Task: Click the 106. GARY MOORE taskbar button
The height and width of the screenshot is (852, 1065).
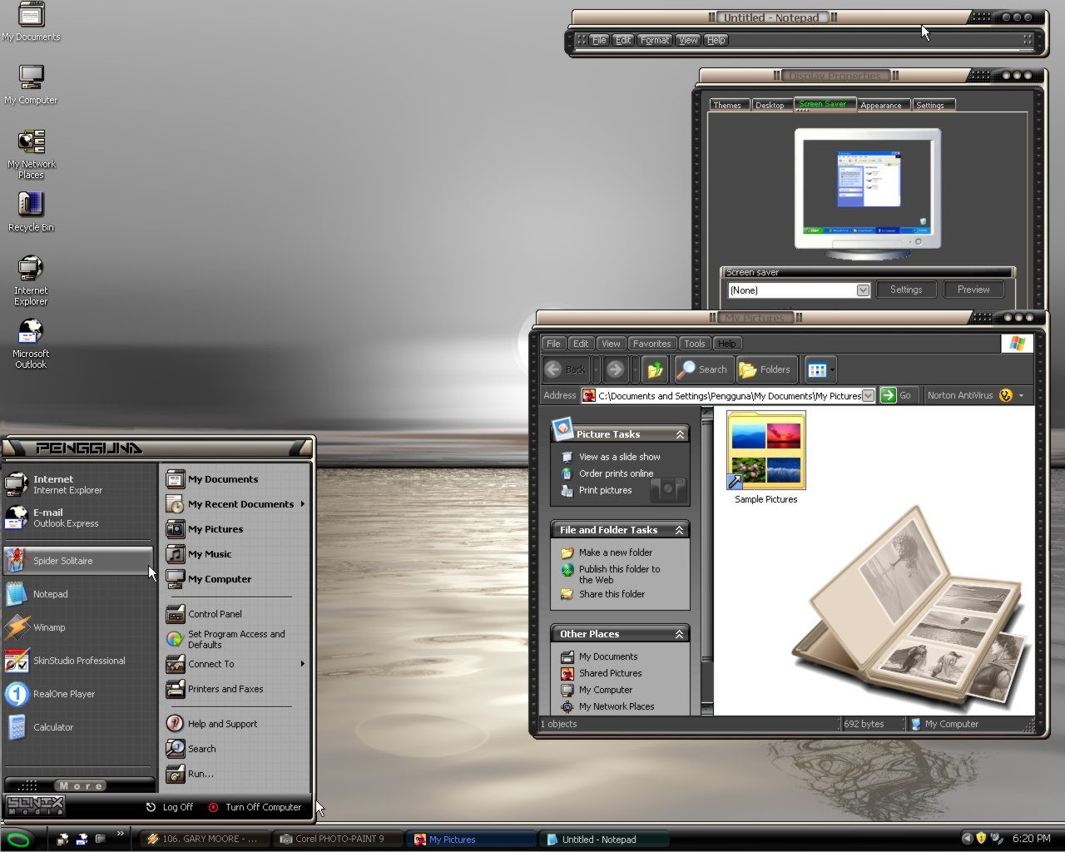Action: 206,840
